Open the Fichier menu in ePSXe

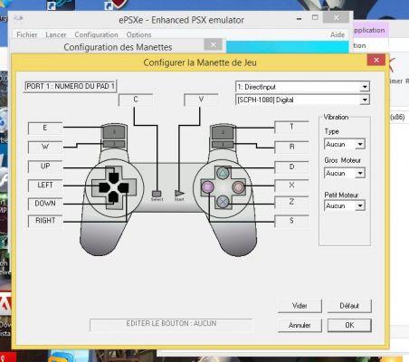tap(27, 35)
